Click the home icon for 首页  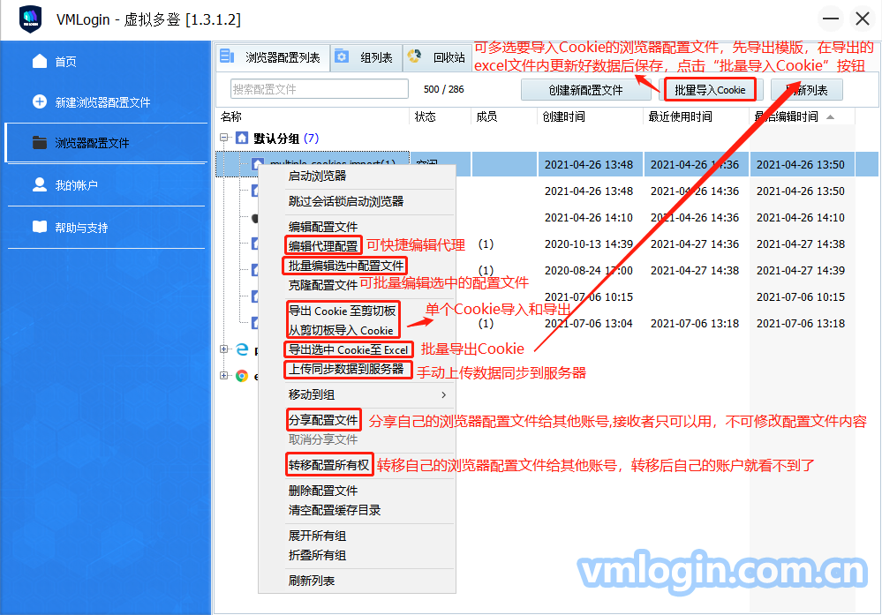40,61
